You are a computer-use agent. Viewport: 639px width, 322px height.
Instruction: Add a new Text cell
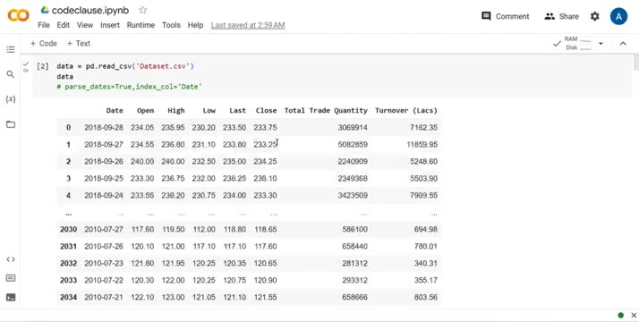[x=78, y=44]
